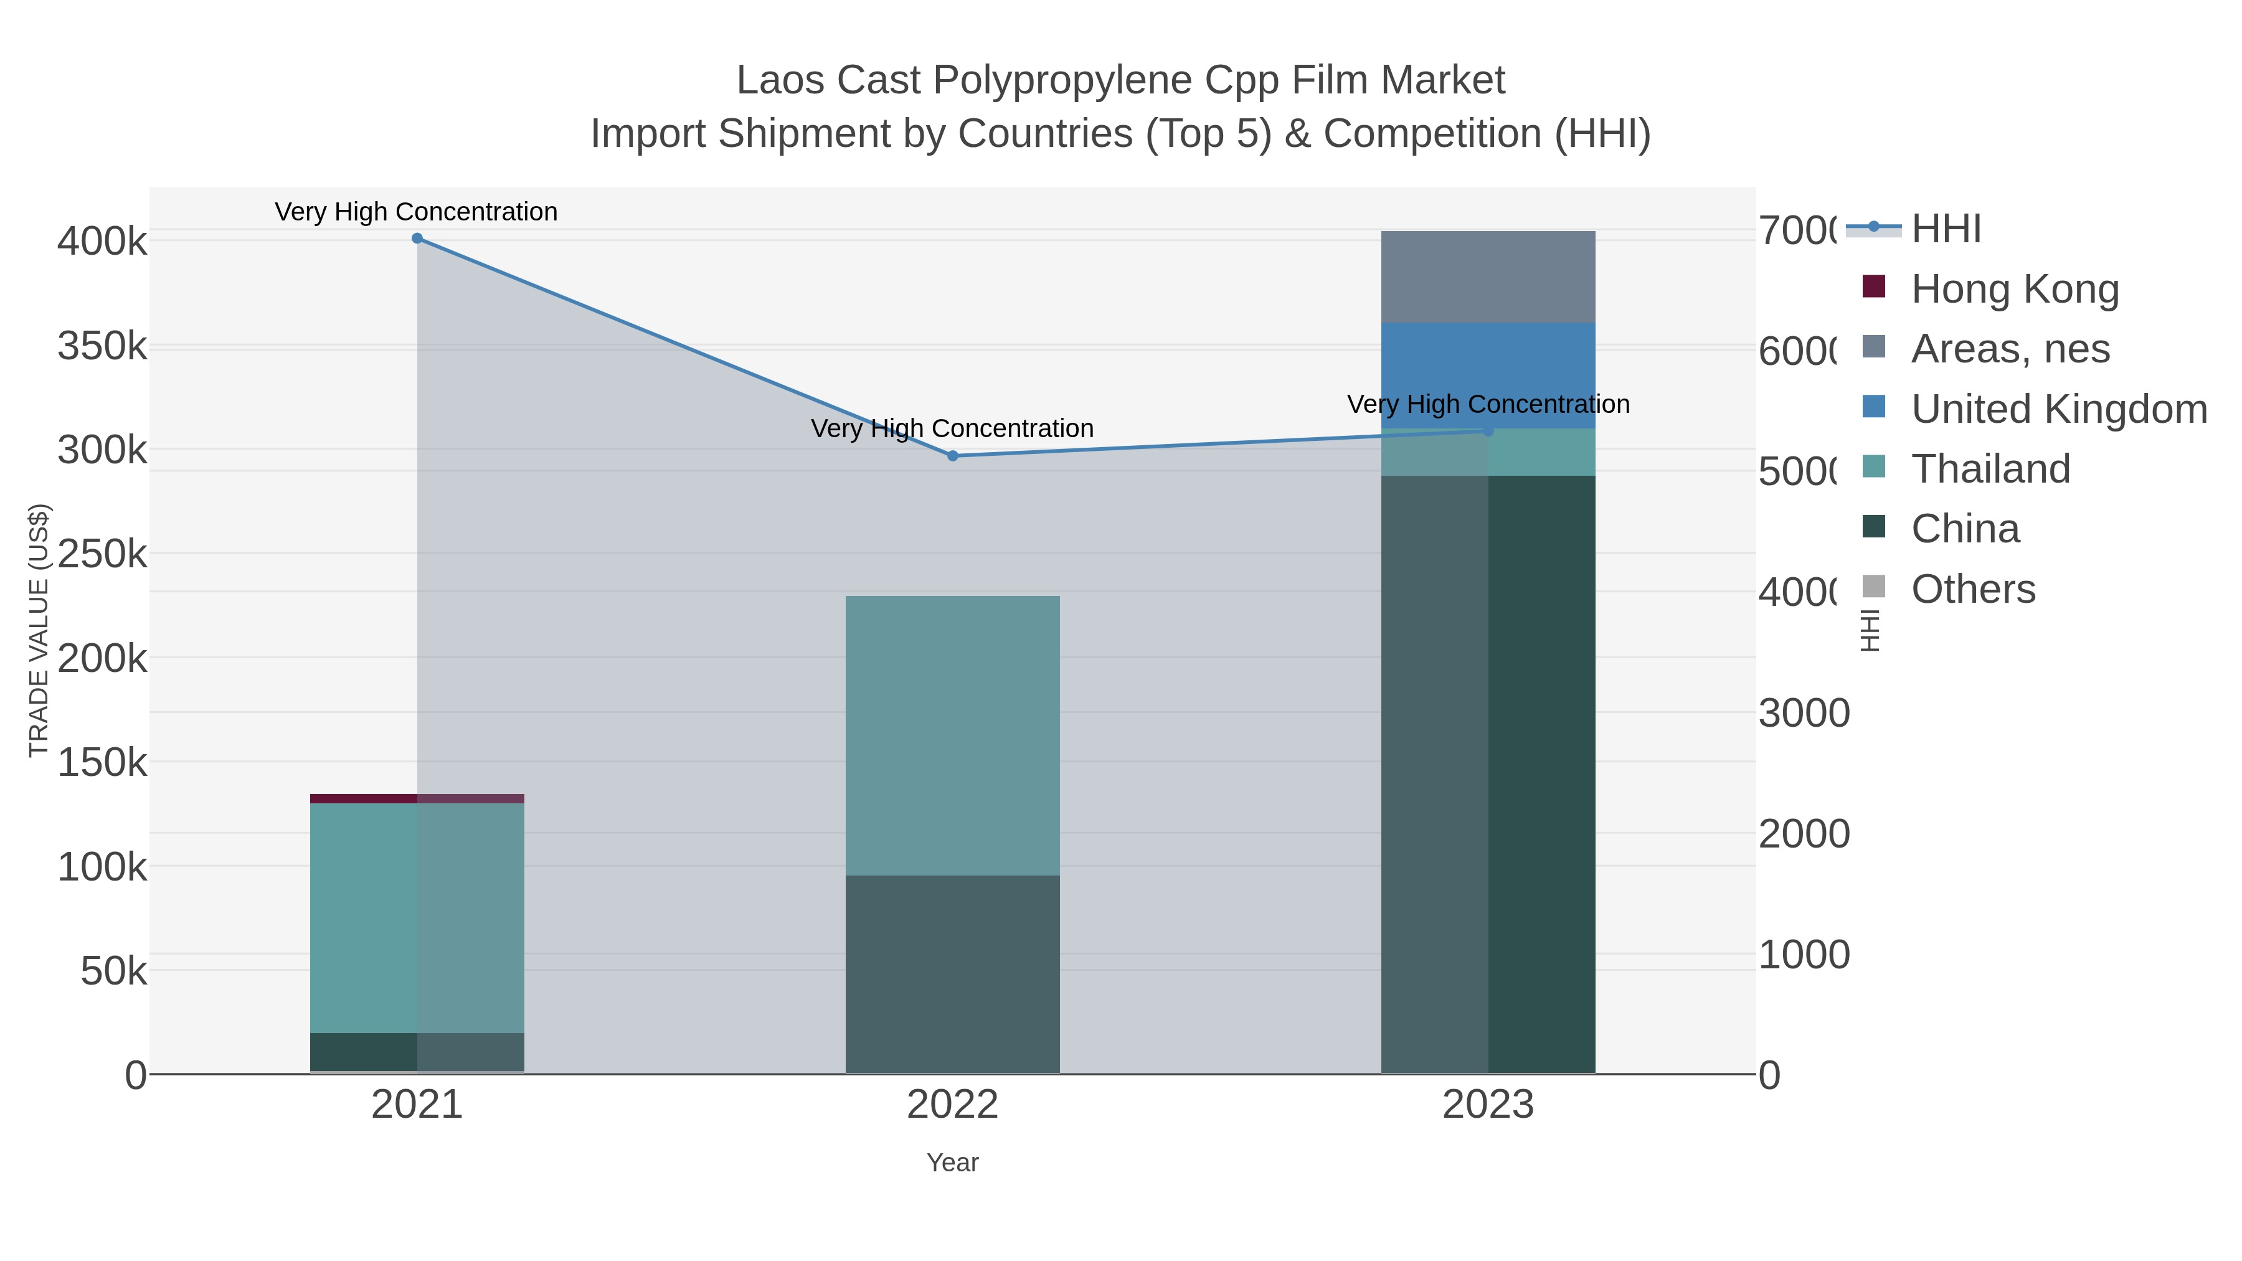Click the 2023 China bar segment
The height and width of the screenshot is (1261, 2242).
tap(1488, 775)
